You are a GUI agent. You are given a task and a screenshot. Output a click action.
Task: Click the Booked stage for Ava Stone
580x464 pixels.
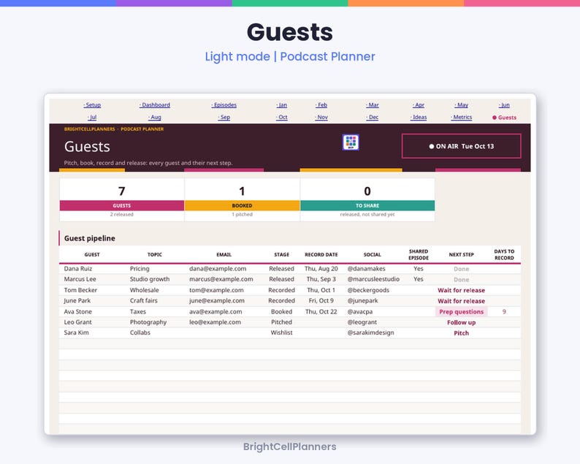281,311
